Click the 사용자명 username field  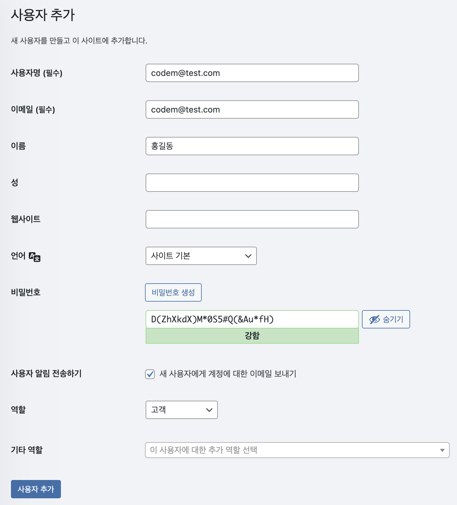point(252,73)
